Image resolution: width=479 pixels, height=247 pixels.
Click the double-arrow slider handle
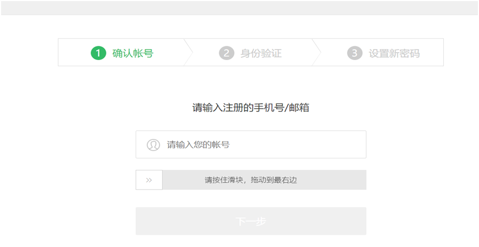click(x=149, y=180)
